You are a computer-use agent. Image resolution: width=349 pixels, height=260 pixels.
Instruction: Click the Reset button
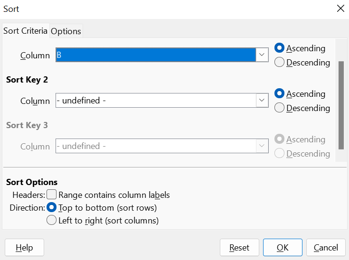239,248
